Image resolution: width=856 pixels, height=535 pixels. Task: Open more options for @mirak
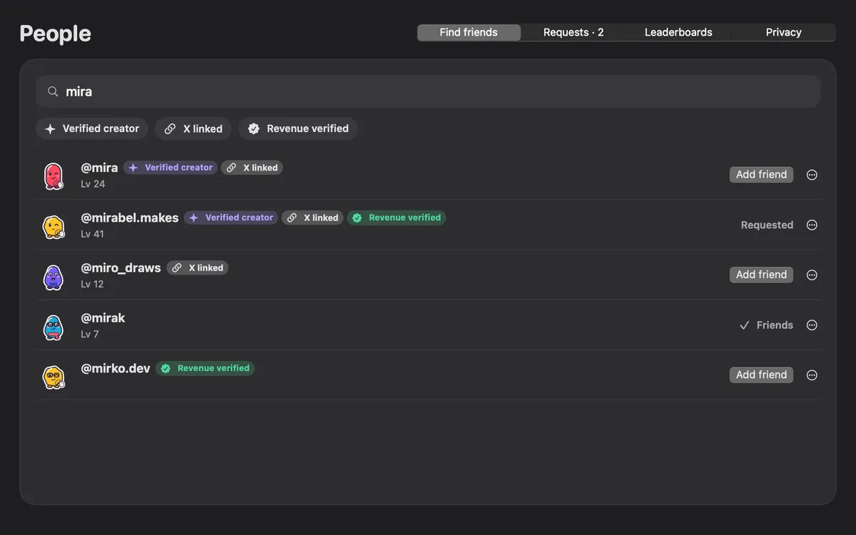pyautogui.click(x=812, y=325)
